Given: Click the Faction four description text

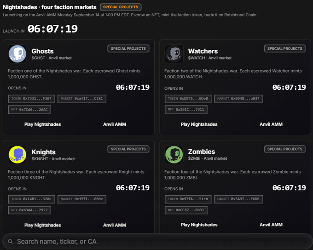Looking at the screenshot, I should [x=232, y=174].
